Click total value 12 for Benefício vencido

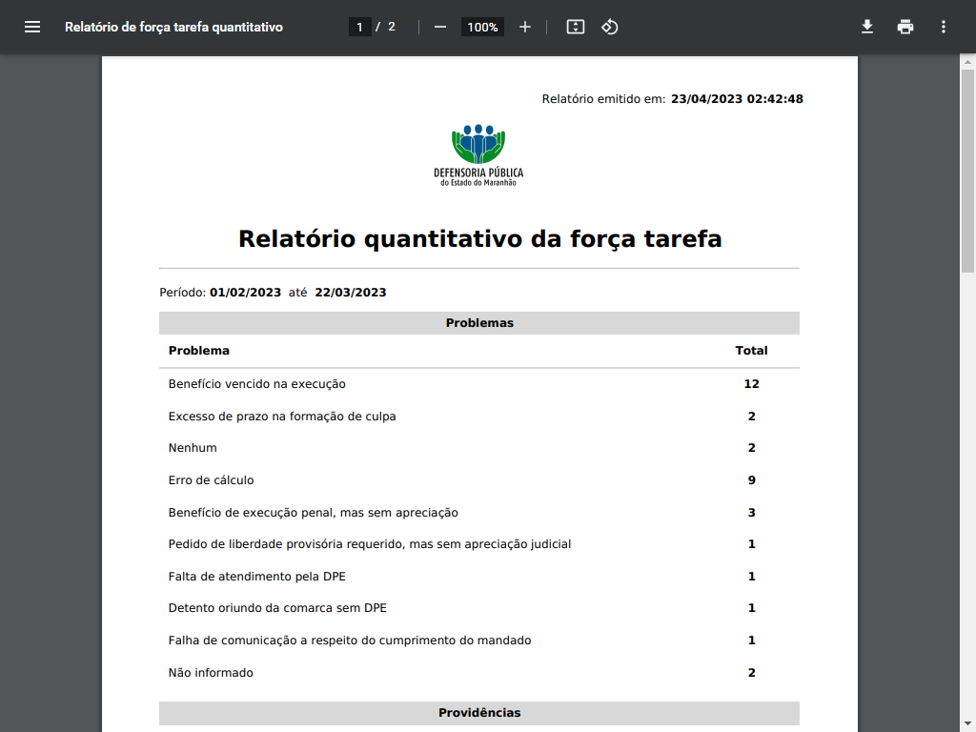[x=751, y=384]
